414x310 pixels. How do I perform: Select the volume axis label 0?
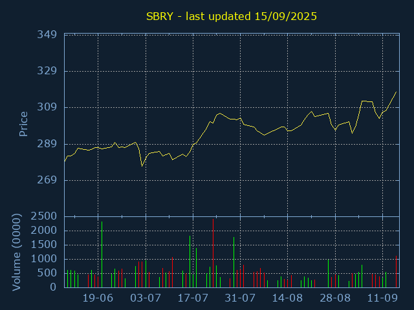(53, 287)
